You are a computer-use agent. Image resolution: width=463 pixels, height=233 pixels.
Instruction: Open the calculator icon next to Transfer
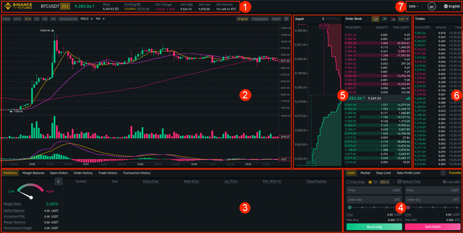(443, 173)
